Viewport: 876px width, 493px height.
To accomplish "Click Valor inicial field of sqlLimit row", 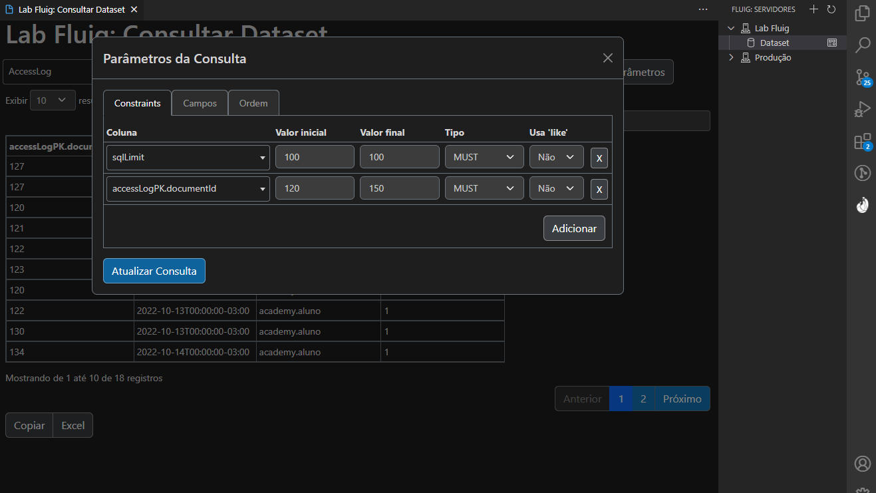I will pyautogui.click(x=315, y=158).
